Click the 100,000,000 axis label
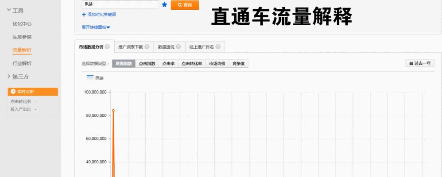The image size is (442, 177). pos(95,92)
